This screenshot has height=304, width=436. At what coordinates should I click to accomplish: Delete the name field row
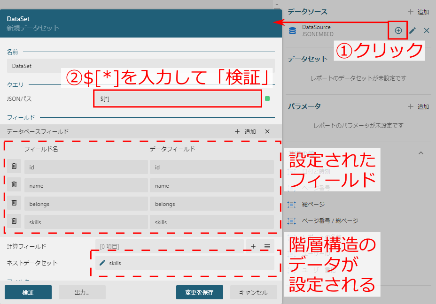click(14, 185)
